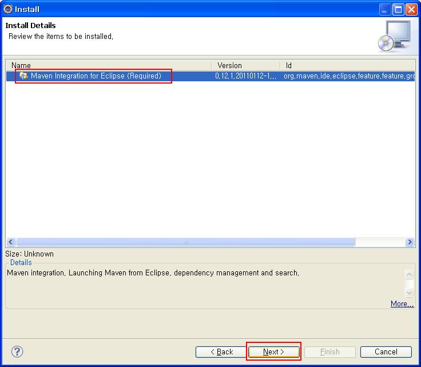Click the Size: Unknown label
This screenshot has width=421, height=367.
click(30, 254)
